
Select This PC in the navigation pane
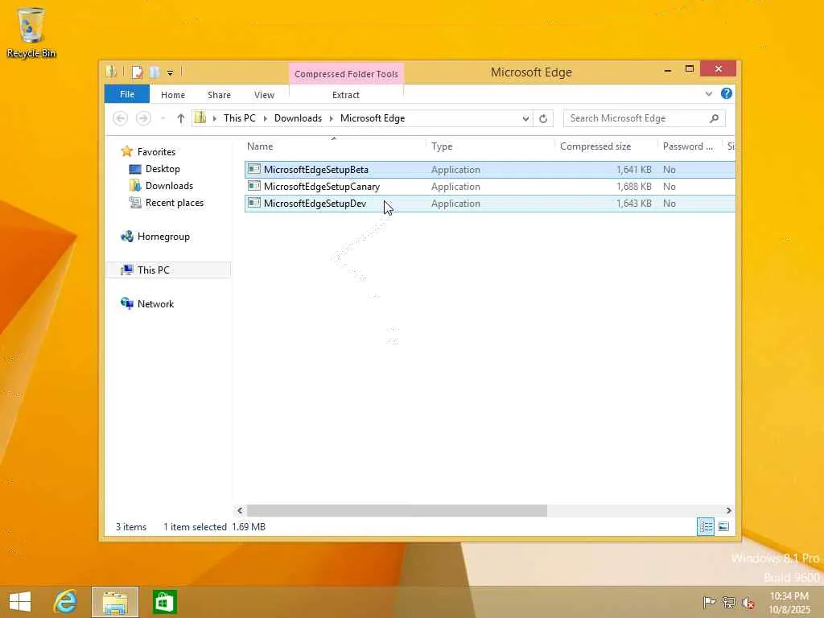[x=168, y=270]
